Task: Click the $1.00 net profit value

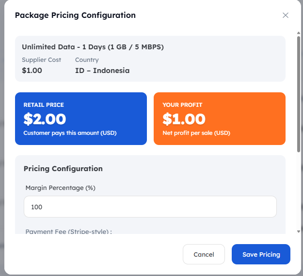Action: pyautogui.click(x=184, y=118)
